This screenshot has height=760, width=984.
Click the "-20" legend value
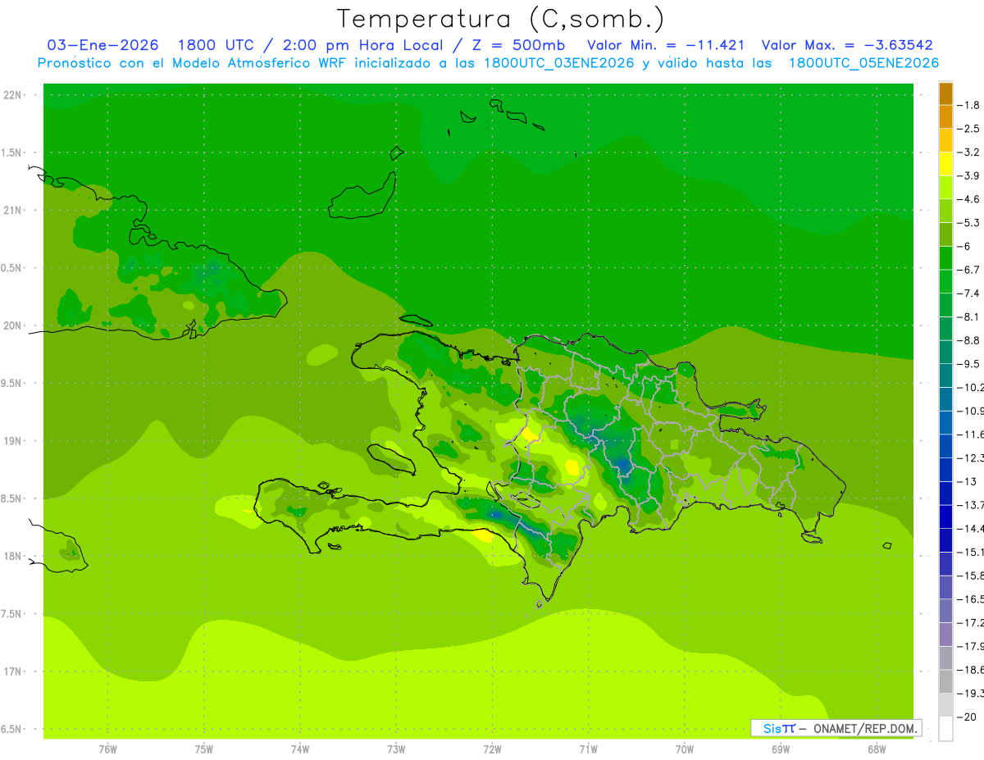point(967,717)
